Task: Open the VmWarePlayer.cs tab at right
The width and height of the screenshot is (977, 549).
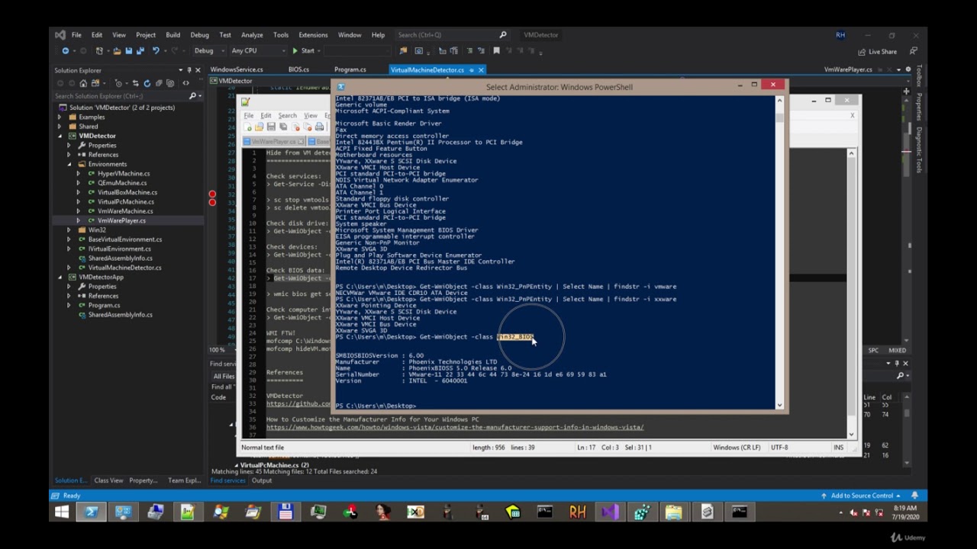Action: pyautogui.click(x=848, y=69)
